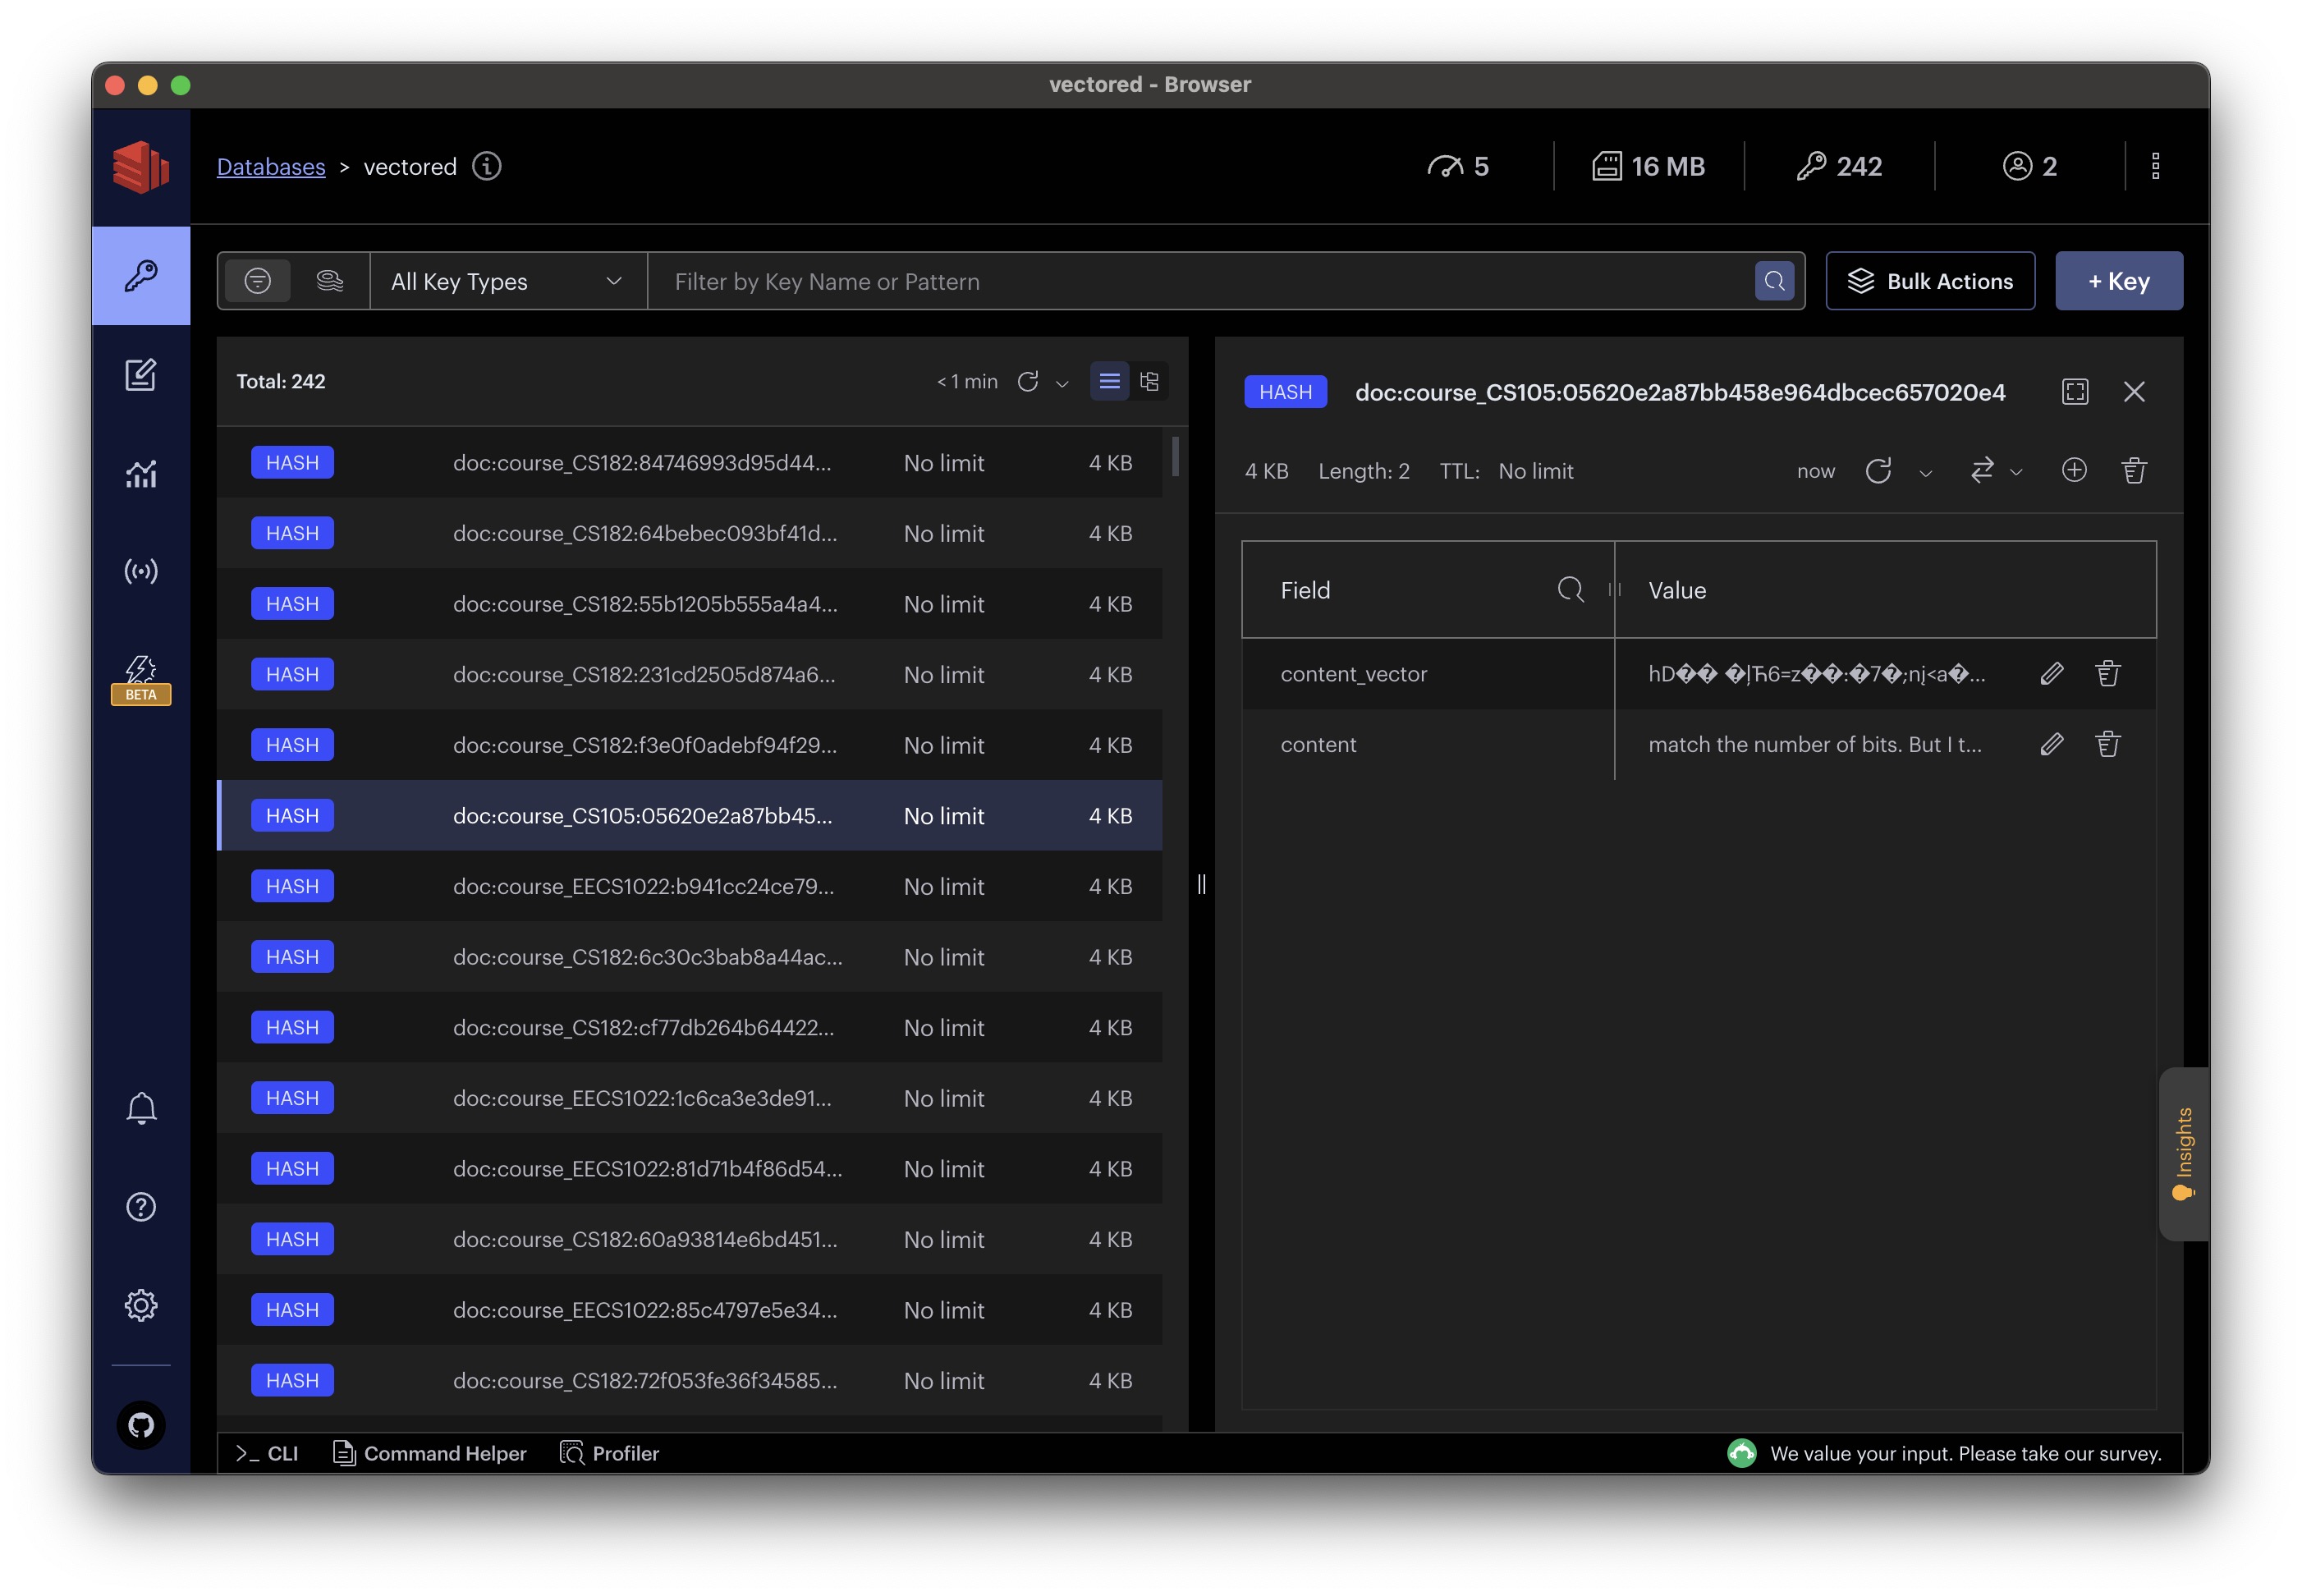Viewport: 2302px width, 1596px height.
Task: Edit the content_vector field value
Action: [x=2051, y=674]
